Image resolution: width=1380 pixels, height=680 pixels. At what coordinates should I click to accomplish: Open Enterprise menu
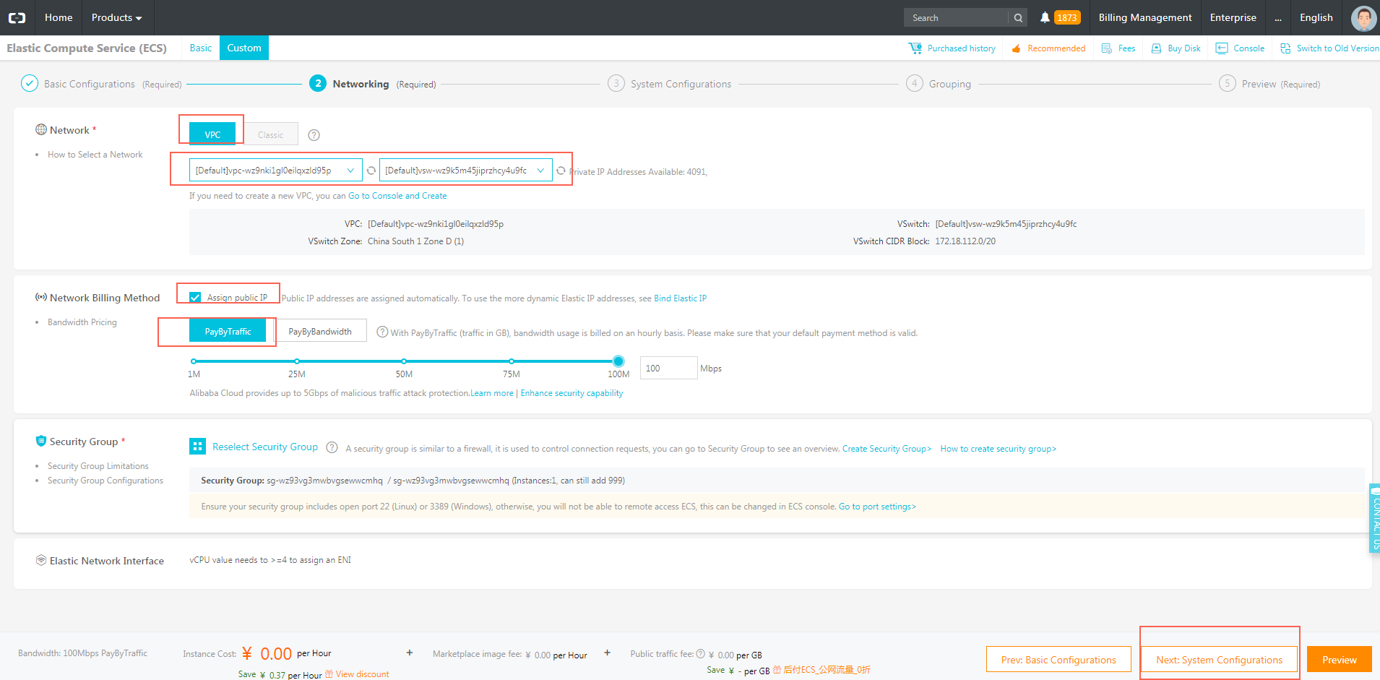coord(1233,18)
